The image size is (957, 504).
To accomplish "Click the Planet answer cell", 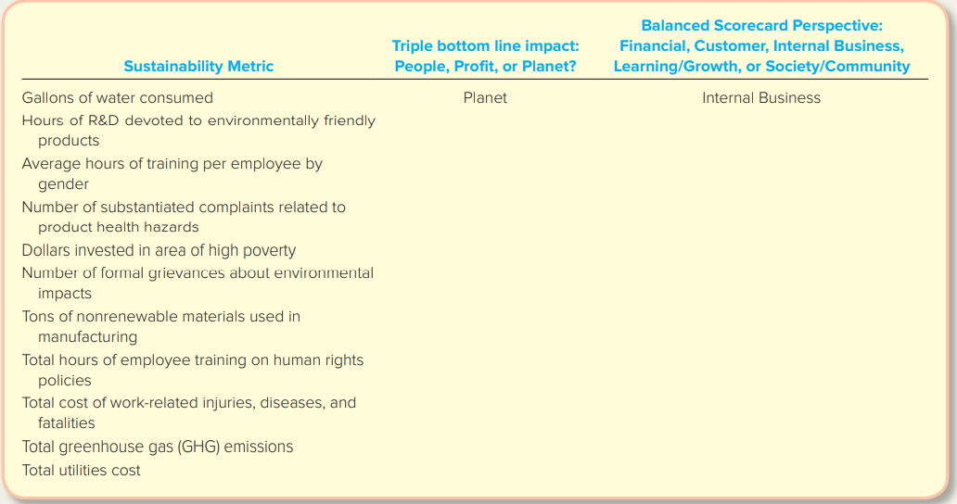I will pos(485,97).
